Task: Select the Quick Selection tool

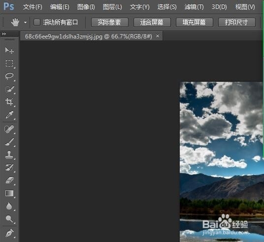Action: point(9,89)
